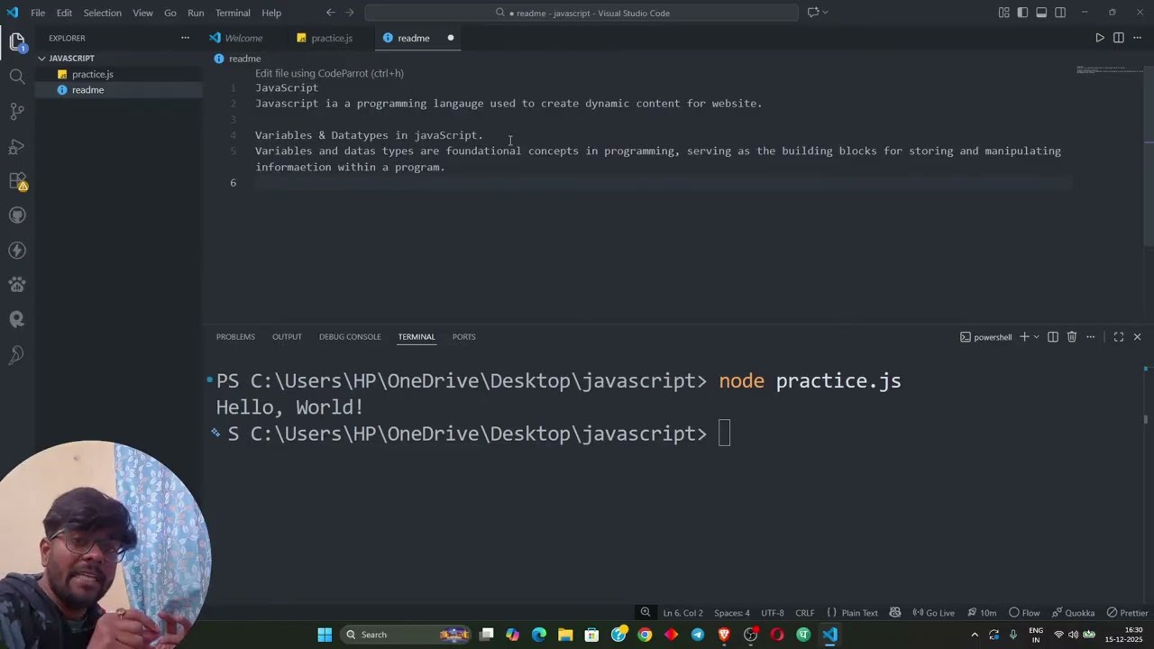Open the Terminal menu in menu bar
This screenshot has width=1154, height=649.
[233, 13]
